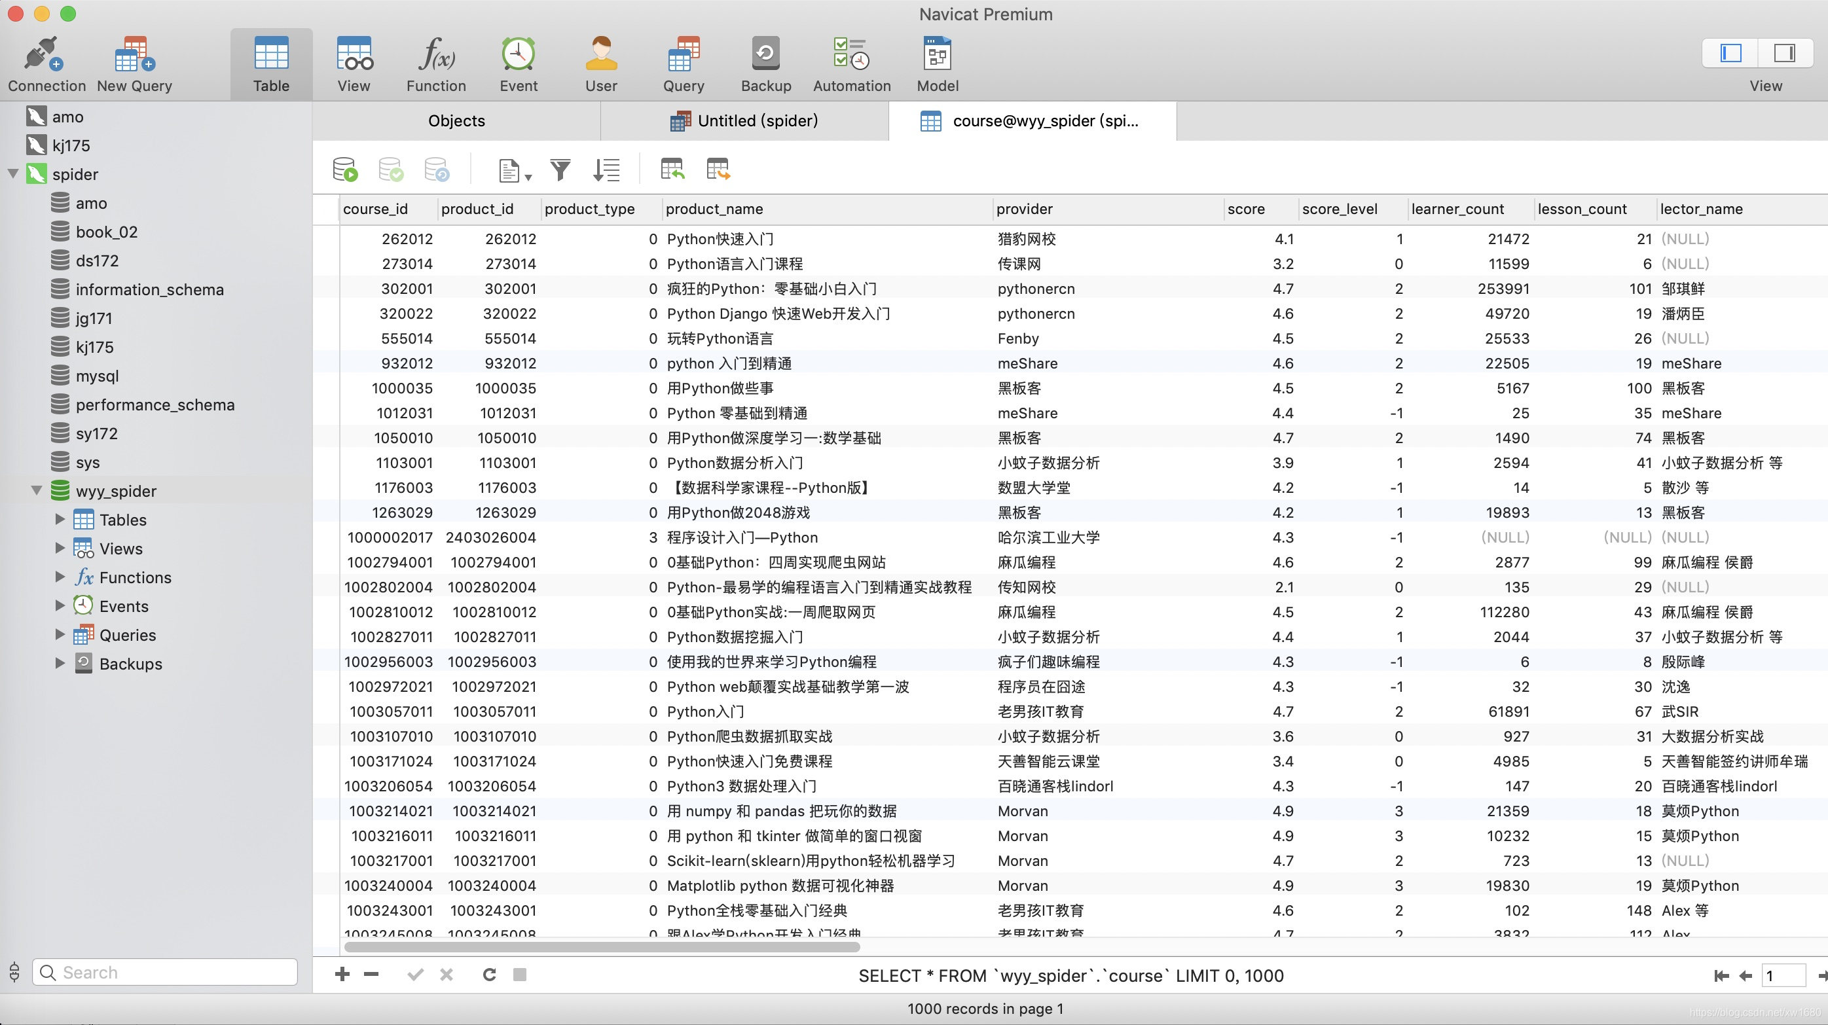The image size is (1828, 1025).
Task: Toggle the right information pane view
Action: pyautogui.click(x=1784, y=53)
